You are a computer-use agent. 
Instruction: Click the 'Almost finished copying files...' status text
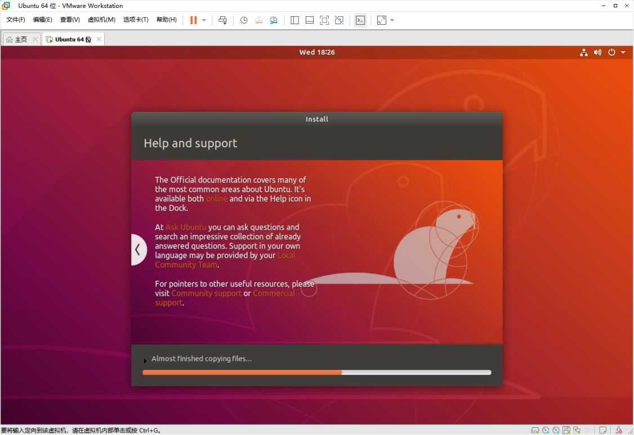point(202,359)
